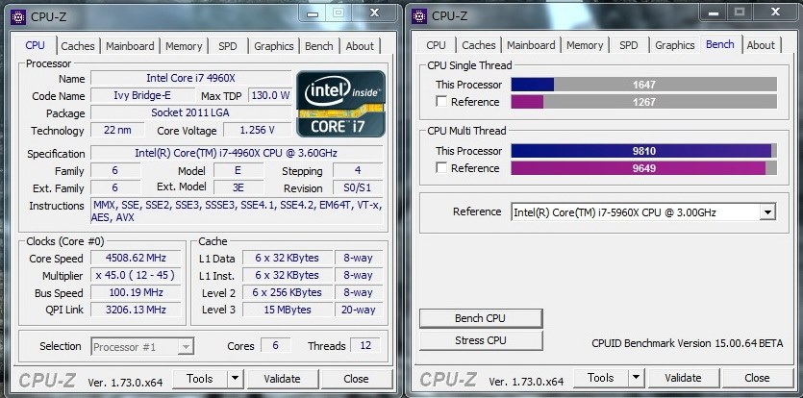Click the Max TDP value 130.0 W
Screen dimensions: 803x398
click(270, 95)
